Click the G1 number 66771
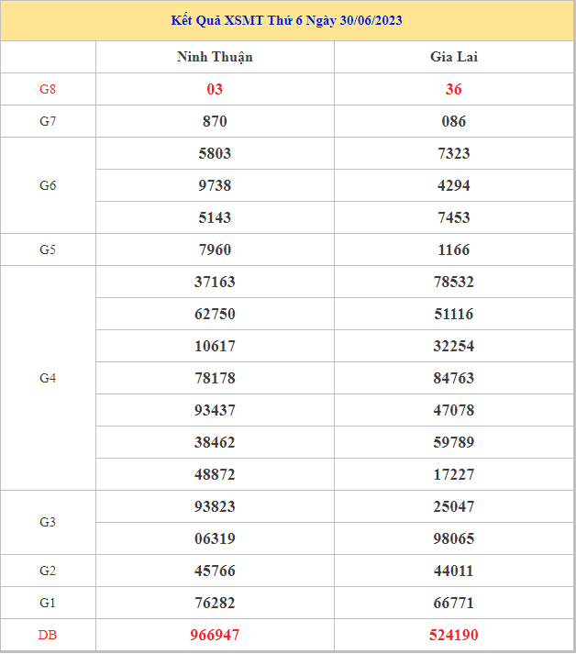This screenshot has height=654, width=576. click(x=453, y=603)
